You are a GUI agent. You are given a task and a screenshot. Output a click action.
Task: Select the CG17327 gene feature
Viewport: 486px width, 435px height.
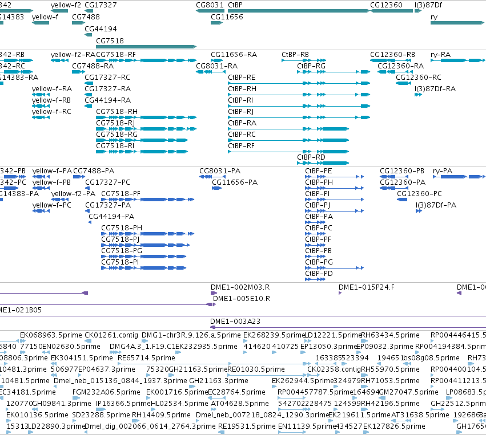[x=89, y=11]
